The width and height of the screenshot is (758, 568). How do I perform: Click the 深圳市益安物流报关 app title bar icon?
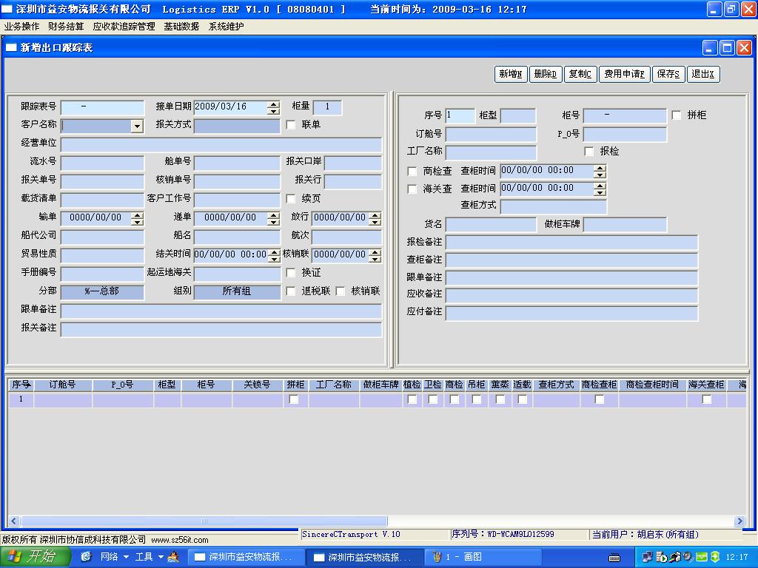pyautogui.click(x=7, y=10)
